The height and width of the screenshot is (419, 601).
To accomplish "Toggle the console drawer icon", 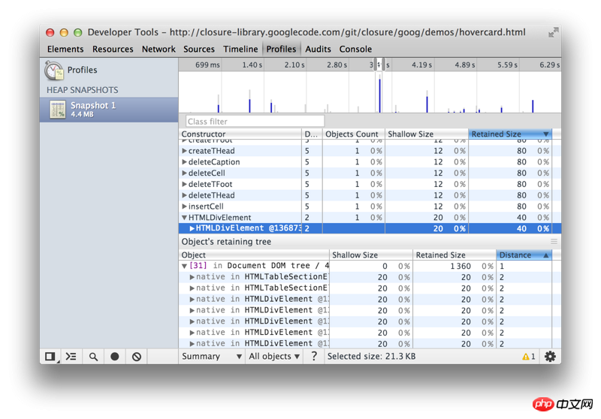I will [71, 357].
